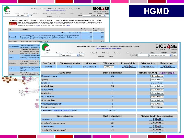Viewport: 184px width, 138px height.
Task: Click the log in link in mutation data header
Action: (x=172, y=73)
